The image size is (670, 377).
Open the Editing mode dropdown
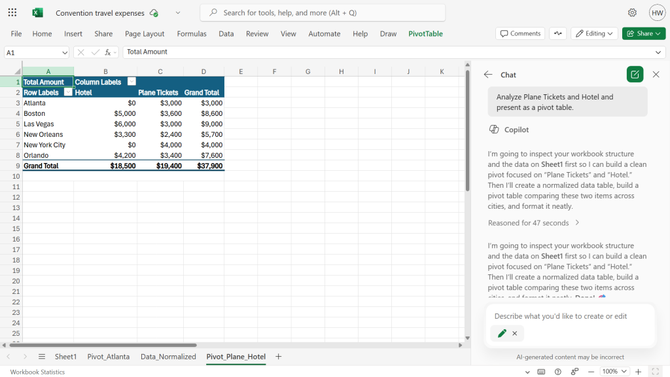point(593,33)
